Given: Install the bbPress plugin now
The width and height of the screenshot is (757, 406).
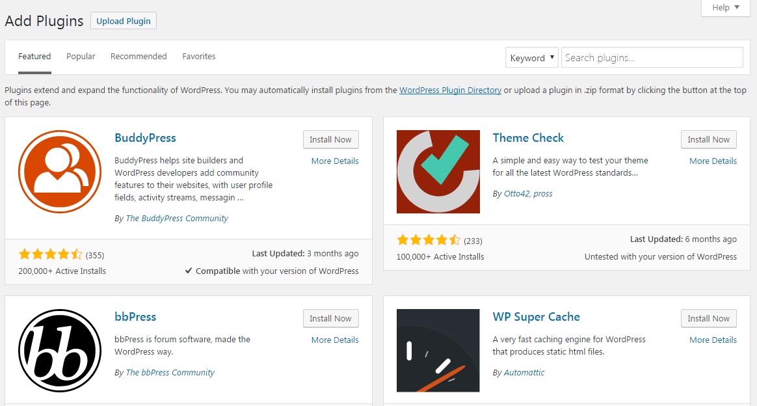Looking at the screenshot, I should pyautogui.click(x=331, y=318).
